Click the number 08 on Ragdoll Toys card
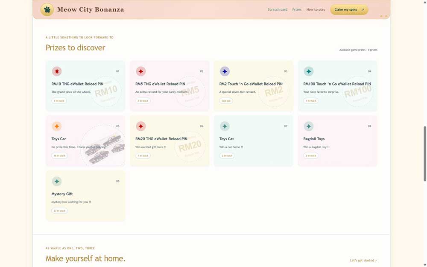The width and height of the screenshot is (427, 267). click(369, 126)
